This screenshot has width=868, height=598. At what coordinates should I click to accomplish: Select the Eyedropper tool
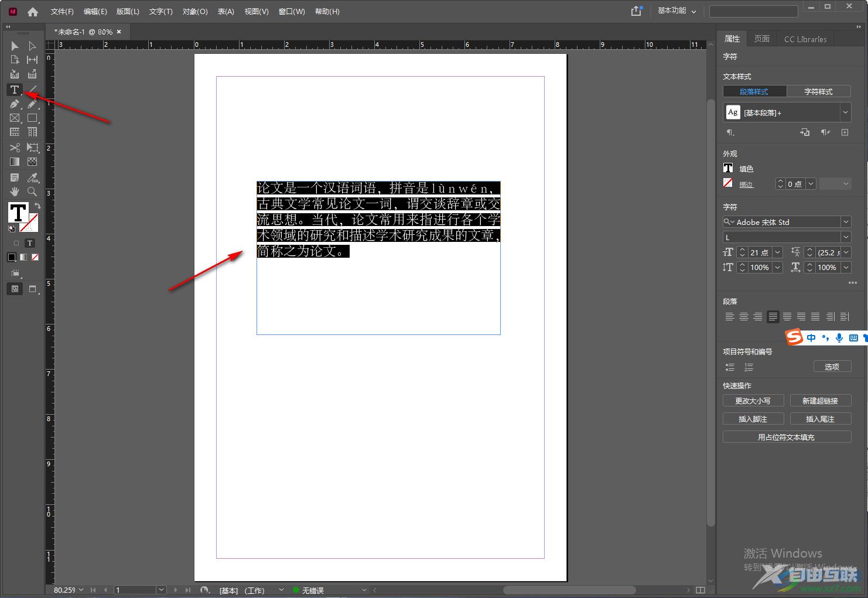[32, 177]
